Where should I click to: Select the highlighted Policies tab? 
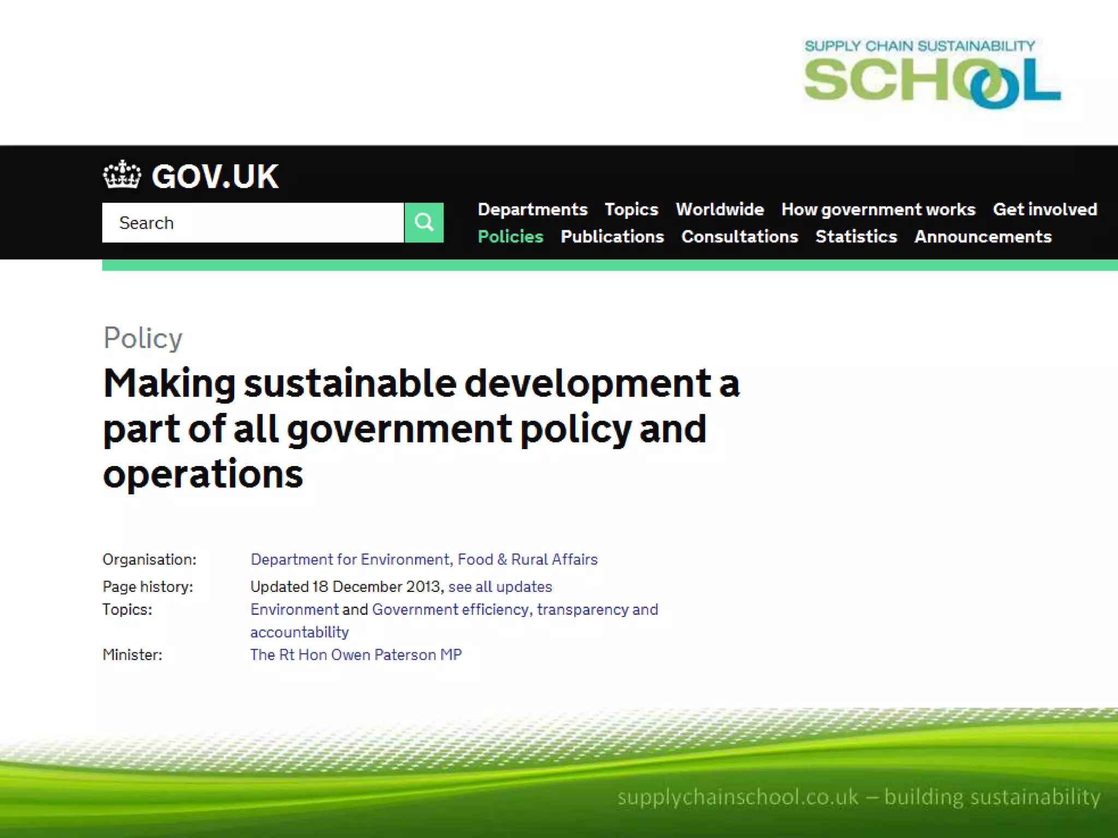tap(510, 237)
